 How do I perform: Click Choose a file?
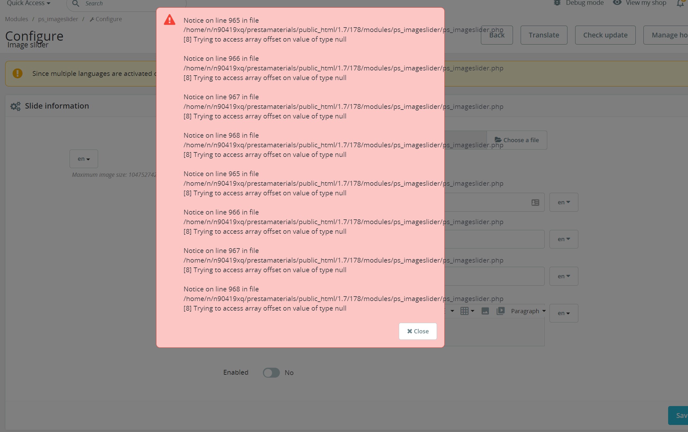516,140
